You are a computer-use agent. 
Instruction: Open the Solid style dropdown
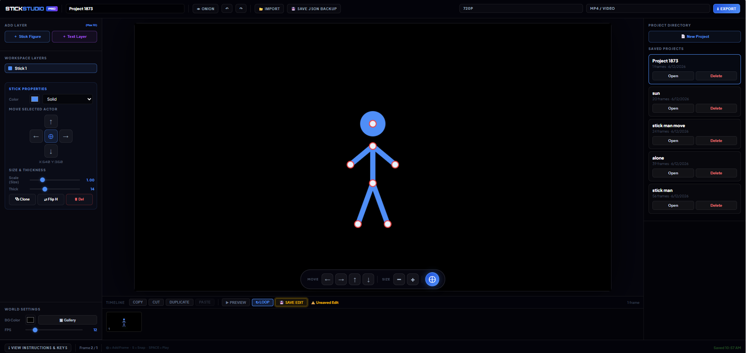[x=68, y=99]
